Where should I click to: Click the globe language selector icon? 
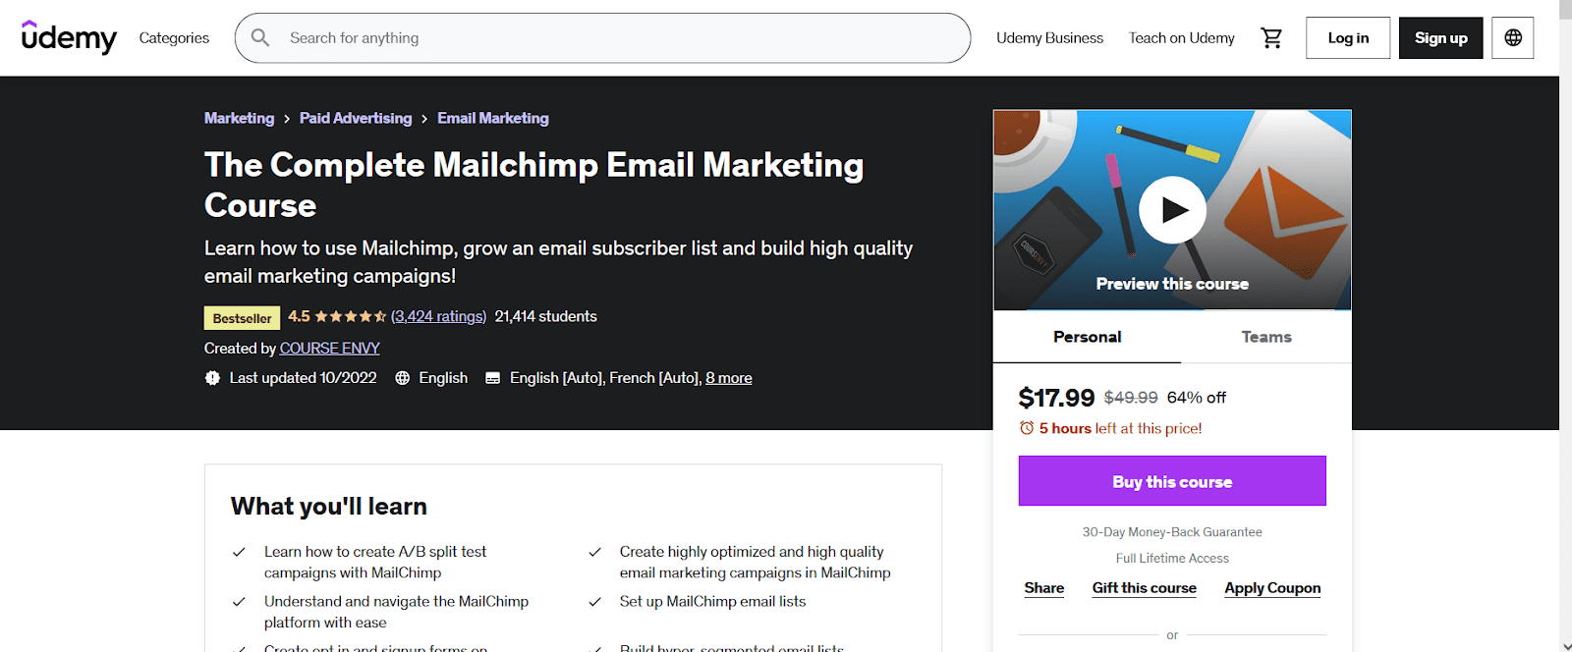(x=1512, y=37)
